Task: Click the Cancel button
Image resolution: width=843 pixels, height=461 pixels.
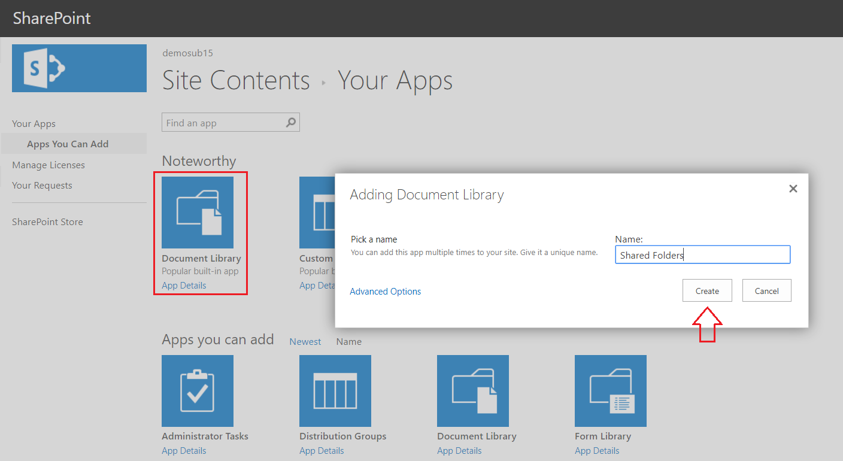Action: click(x=767, y=290)
